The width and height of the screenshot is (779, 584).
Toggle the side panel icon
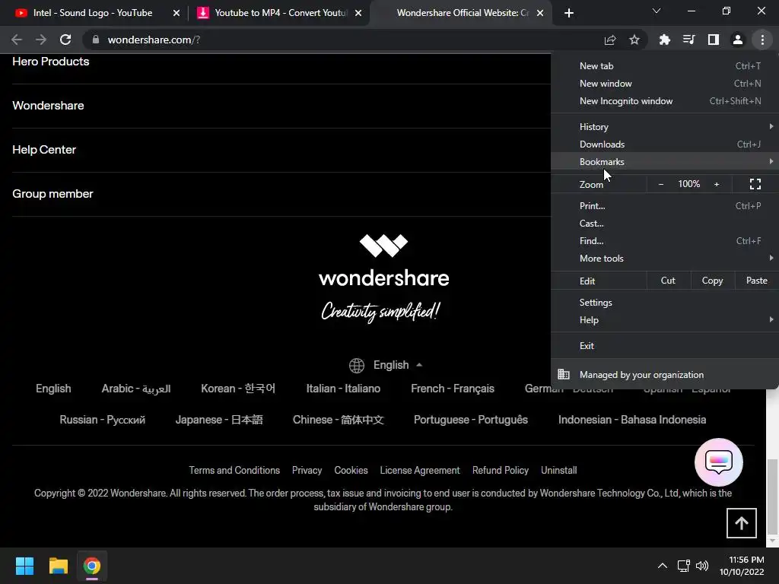click(714, 40)
